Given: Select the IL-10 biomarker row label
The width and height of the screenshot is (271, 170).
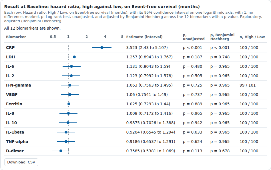Looking at the screenshot, I should (11, 123).
